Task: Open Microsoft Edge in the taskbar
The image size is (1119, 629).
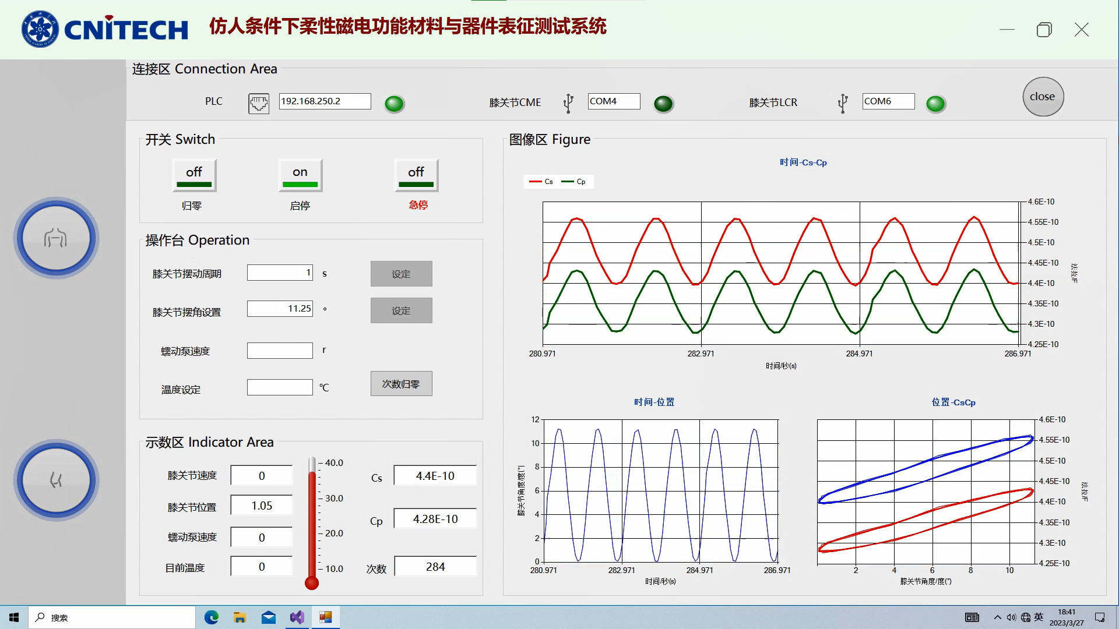Action: [211, 617]
